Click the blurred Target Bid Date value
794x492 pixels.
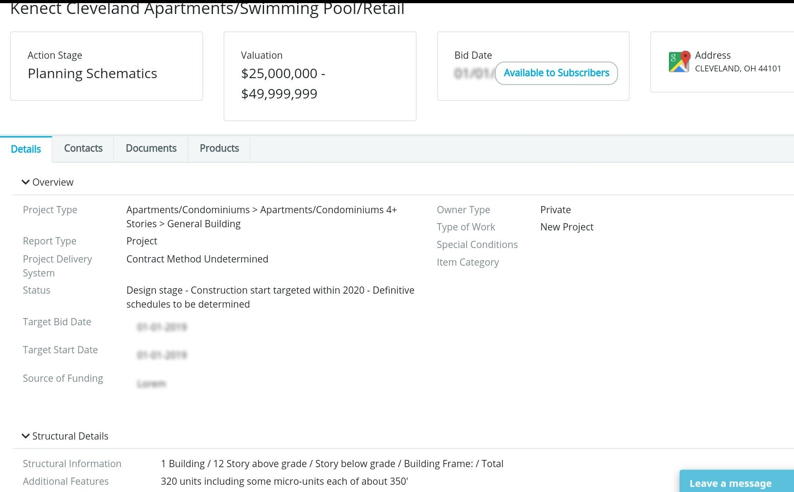tap(162, 327)
